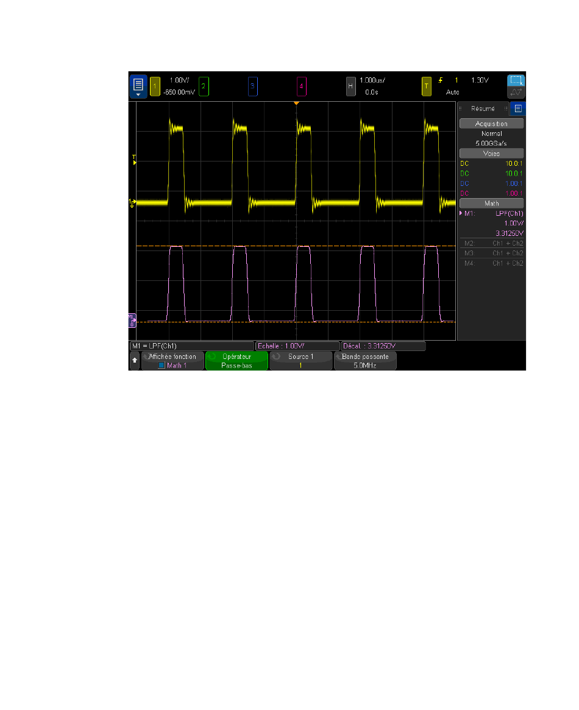Click the channel 1 ground level marker
Screen dimensions: 579x710
(132, 204)
